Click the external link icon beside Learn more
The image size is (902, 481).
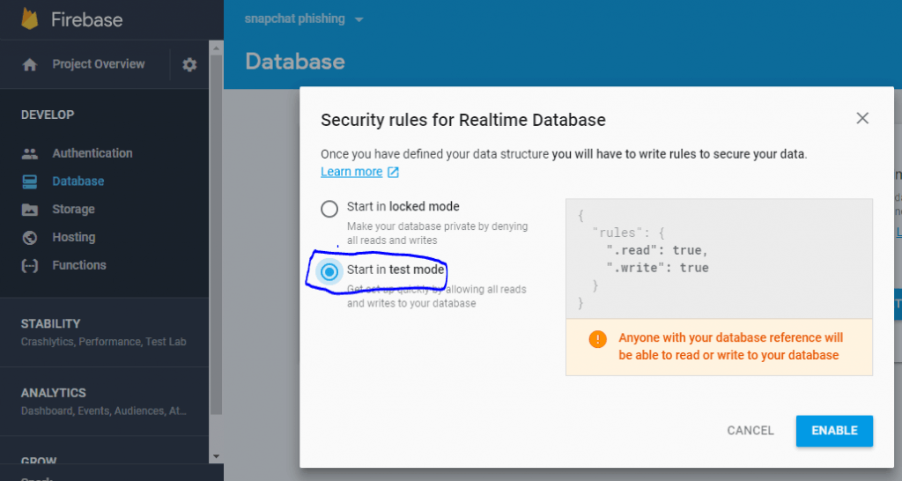pyautogui.click(x=393, y=172)
